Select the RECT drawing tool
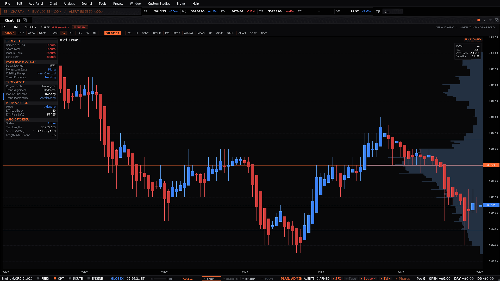Screen dimensions: 500x281 pos(177,33)
